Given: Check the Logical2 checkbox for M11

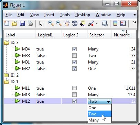Looking at the screenshot, I should coord(75,88).
